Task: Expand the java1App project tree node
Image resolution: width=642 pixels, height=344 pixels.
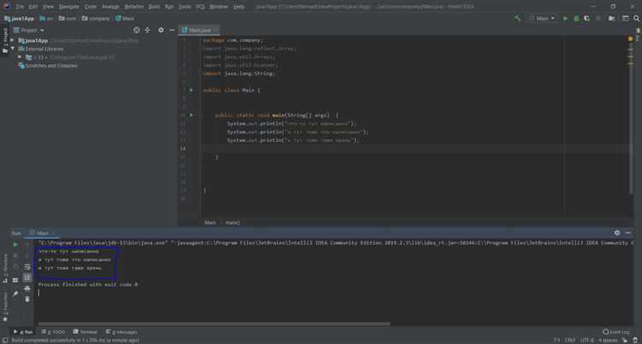Action: [12, 40]
